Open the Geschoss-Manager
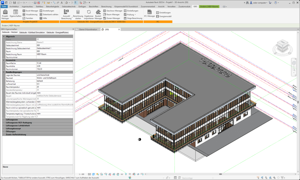 (x=113, y=11)
